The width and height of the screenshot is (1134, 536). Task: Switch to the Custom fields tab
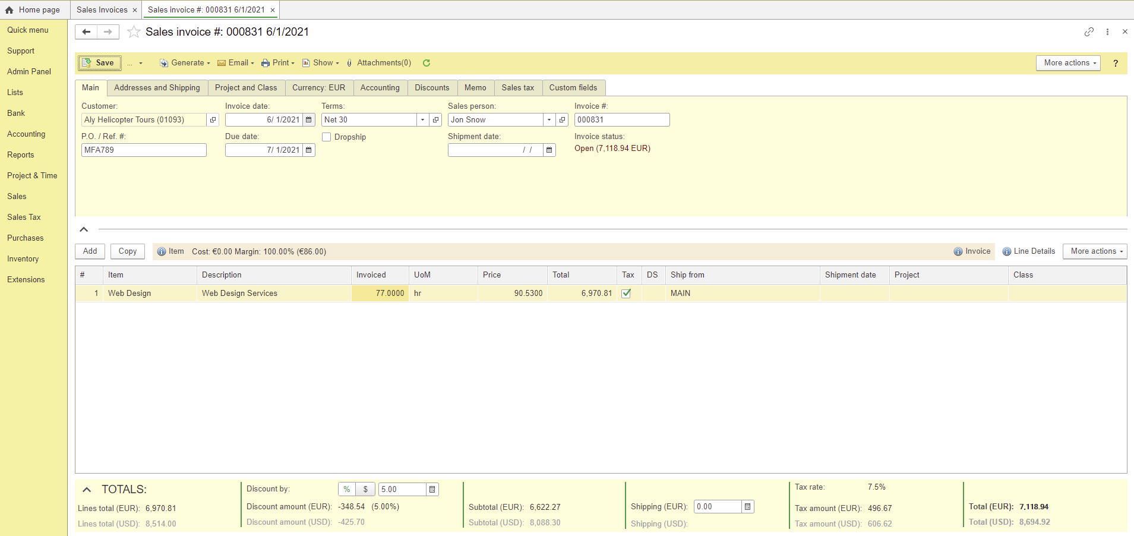[573, 88]
